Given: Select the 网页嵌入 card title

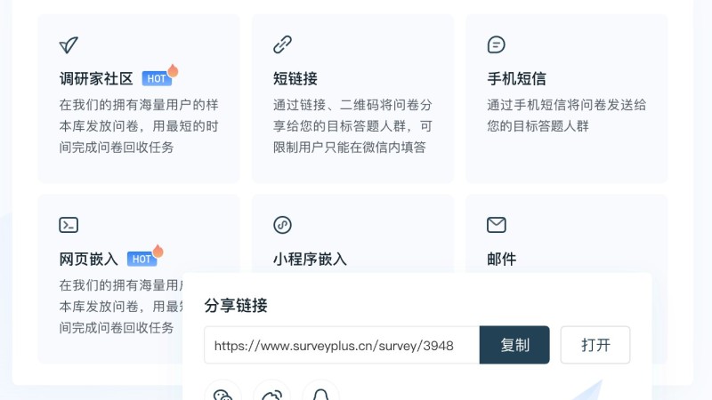Looking at the screenshot, I should 88,259.
